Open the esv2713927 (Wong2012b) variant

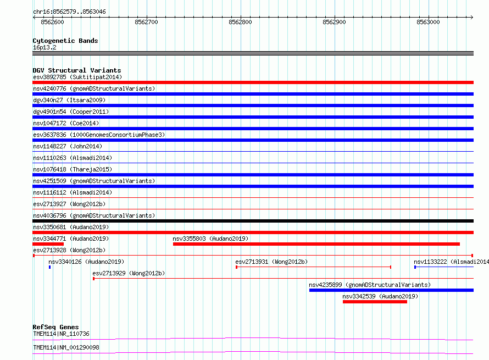point(69,204)
